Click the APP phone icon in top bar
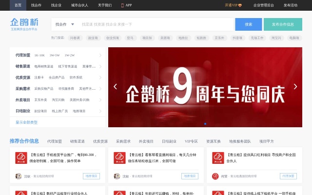The width and height of the screenshot is (312, 195). point(122,5)
